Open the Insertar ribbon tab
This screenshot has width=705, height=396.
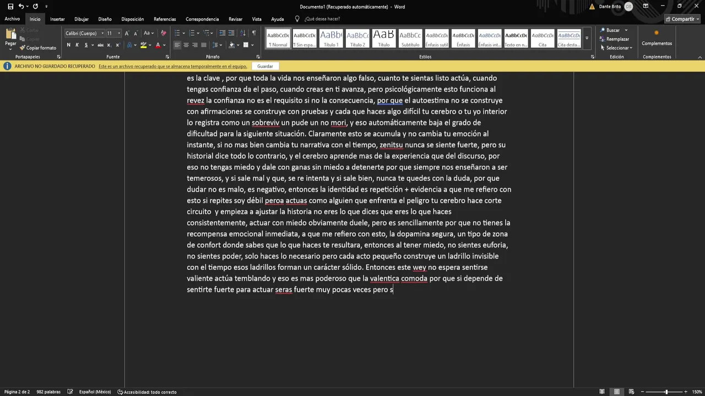tap(57, 19)
